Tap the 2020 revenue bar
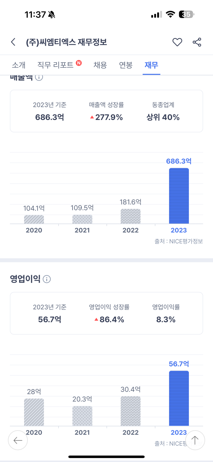 coord(34,220)
